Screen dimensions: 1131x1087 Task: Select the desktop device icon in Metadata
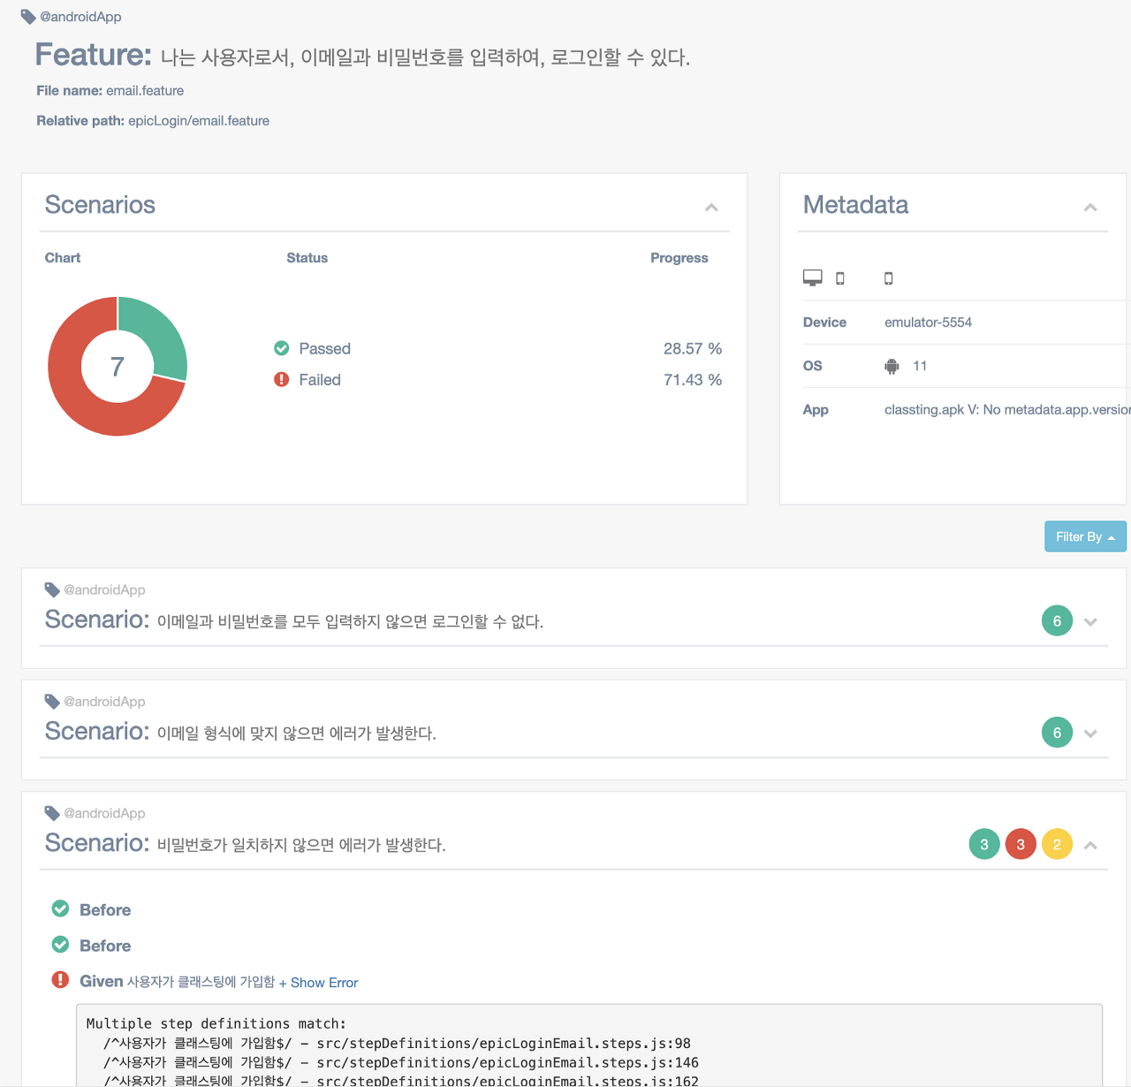click(812, 277)
